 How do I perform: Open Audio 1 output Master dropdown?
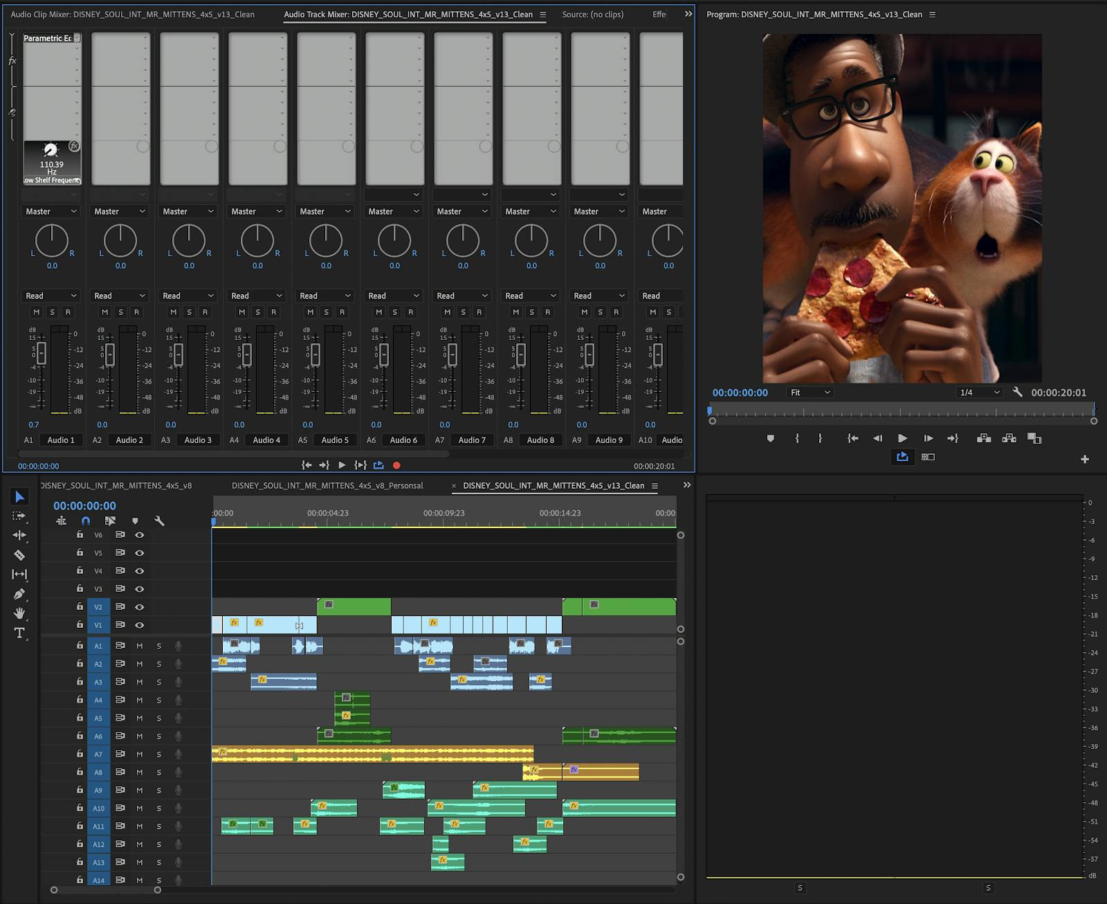tap(51, 211)
